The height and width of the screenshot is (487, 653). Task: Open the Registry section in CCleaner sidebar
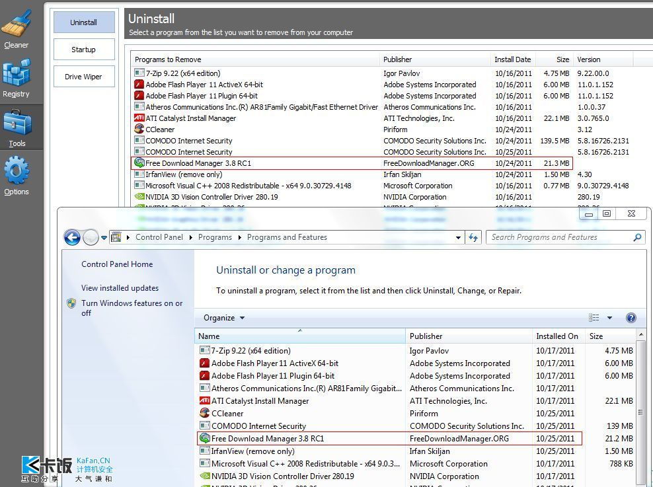point(17,78)
